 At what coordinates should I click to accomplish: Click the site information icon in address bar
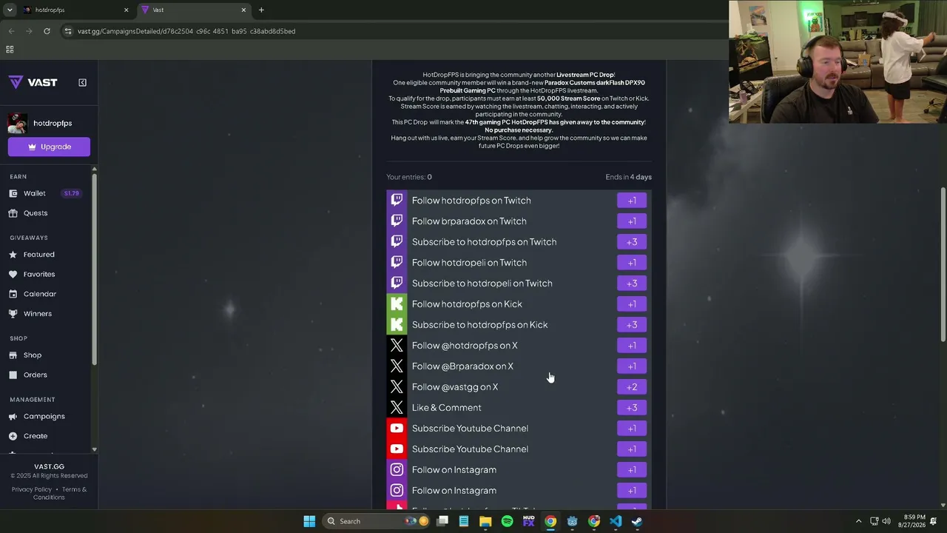[68, 31]
